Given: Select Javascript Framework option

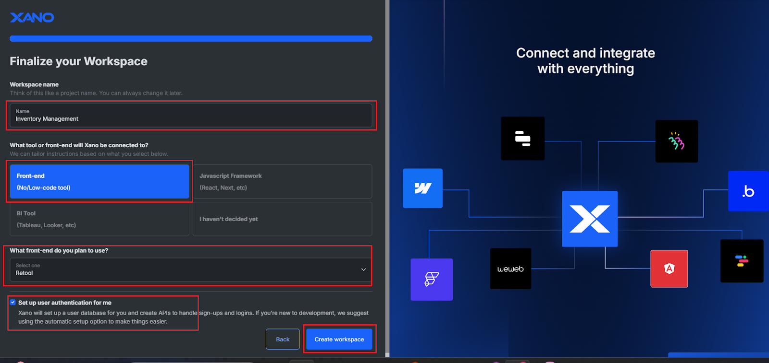Looking at the screenshot, I should (x=282, y=181).
